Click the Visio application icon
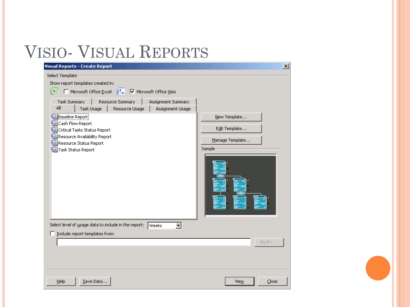This screenshot has height=307, width=410. click(x=121, y=92)
